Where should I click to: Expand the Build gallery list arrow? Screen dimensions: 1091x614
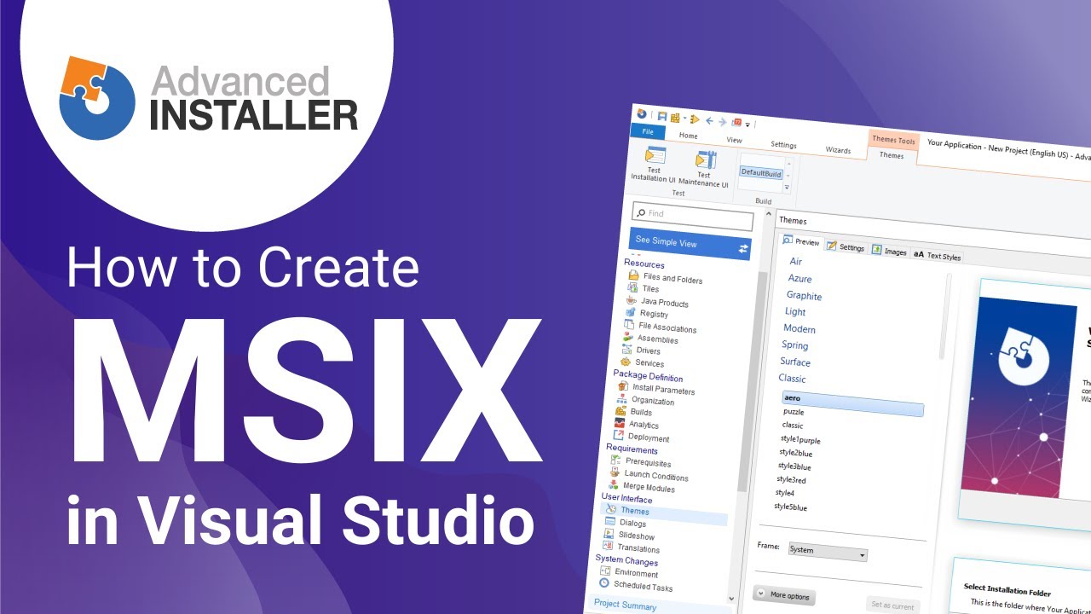788,188
